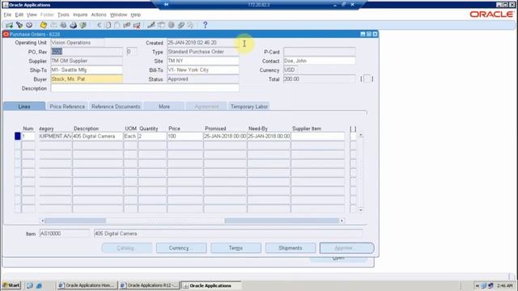Image resolution: width=518 pixels, height=291 pixels.
Task: Click the Delete record icon with red X
Action: coord(137,25)
